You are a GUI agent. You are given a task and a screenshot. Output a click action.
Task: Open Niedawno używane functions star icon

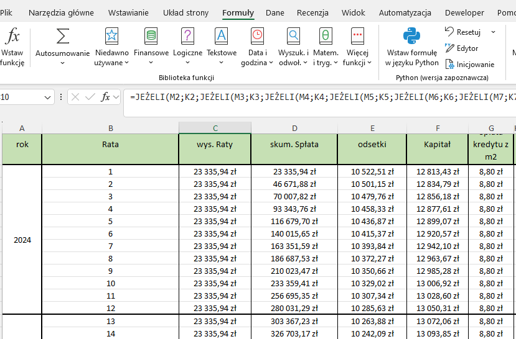pos(111,36)
